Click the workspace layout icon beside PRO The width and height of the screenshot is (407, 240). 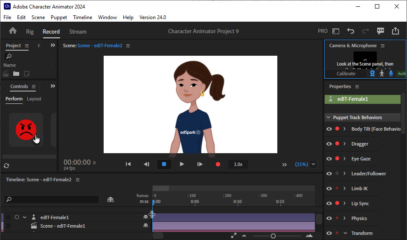[x=336, y=31]
